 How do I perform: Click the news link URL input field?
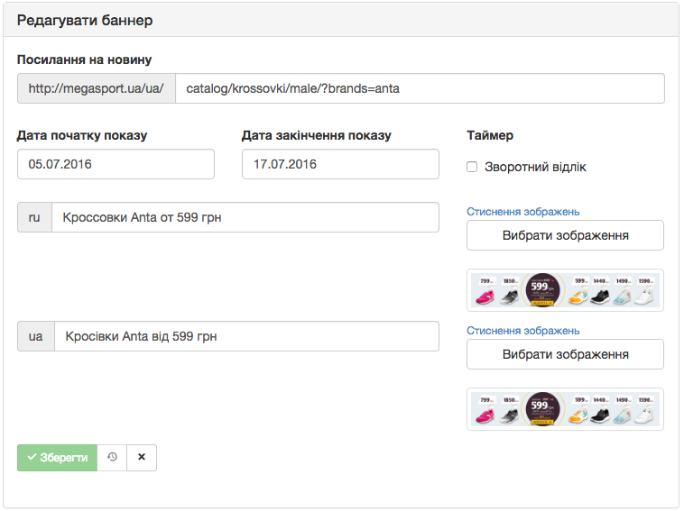[x=420, y=89]
